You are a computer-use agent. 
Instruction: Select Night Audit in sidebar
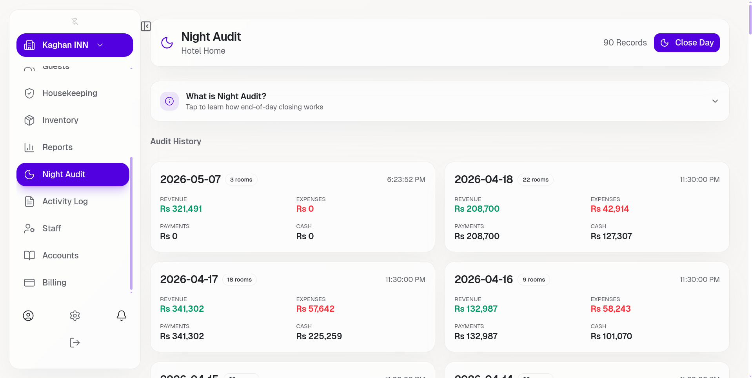coord(73,174)
